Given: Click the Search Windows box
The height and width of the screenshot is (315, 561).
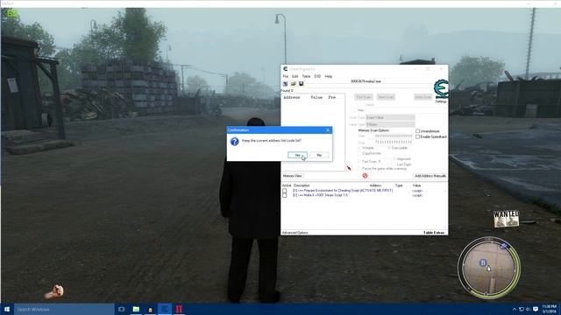Looking at the screenshot, I should click(64, 309).
